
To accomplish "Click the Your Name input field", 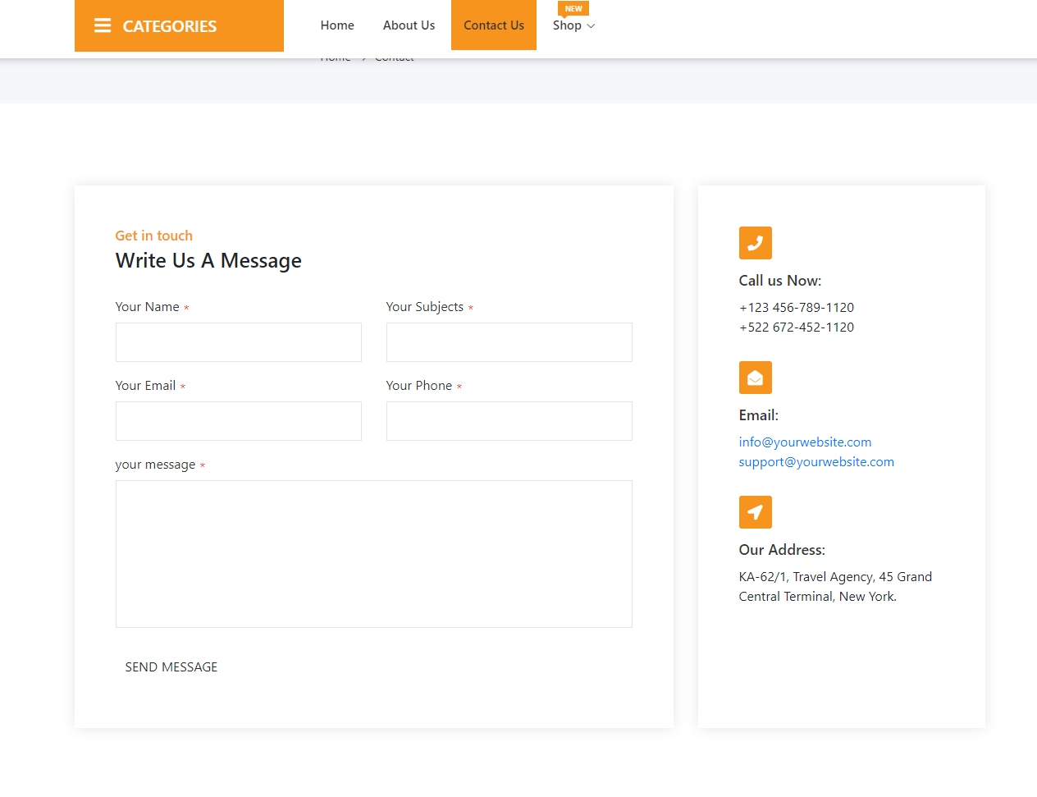I will 238,341.
